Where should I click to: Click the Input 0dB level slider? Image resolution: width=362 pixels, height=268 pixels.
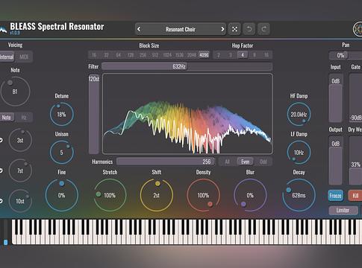[x=336, y=98]
